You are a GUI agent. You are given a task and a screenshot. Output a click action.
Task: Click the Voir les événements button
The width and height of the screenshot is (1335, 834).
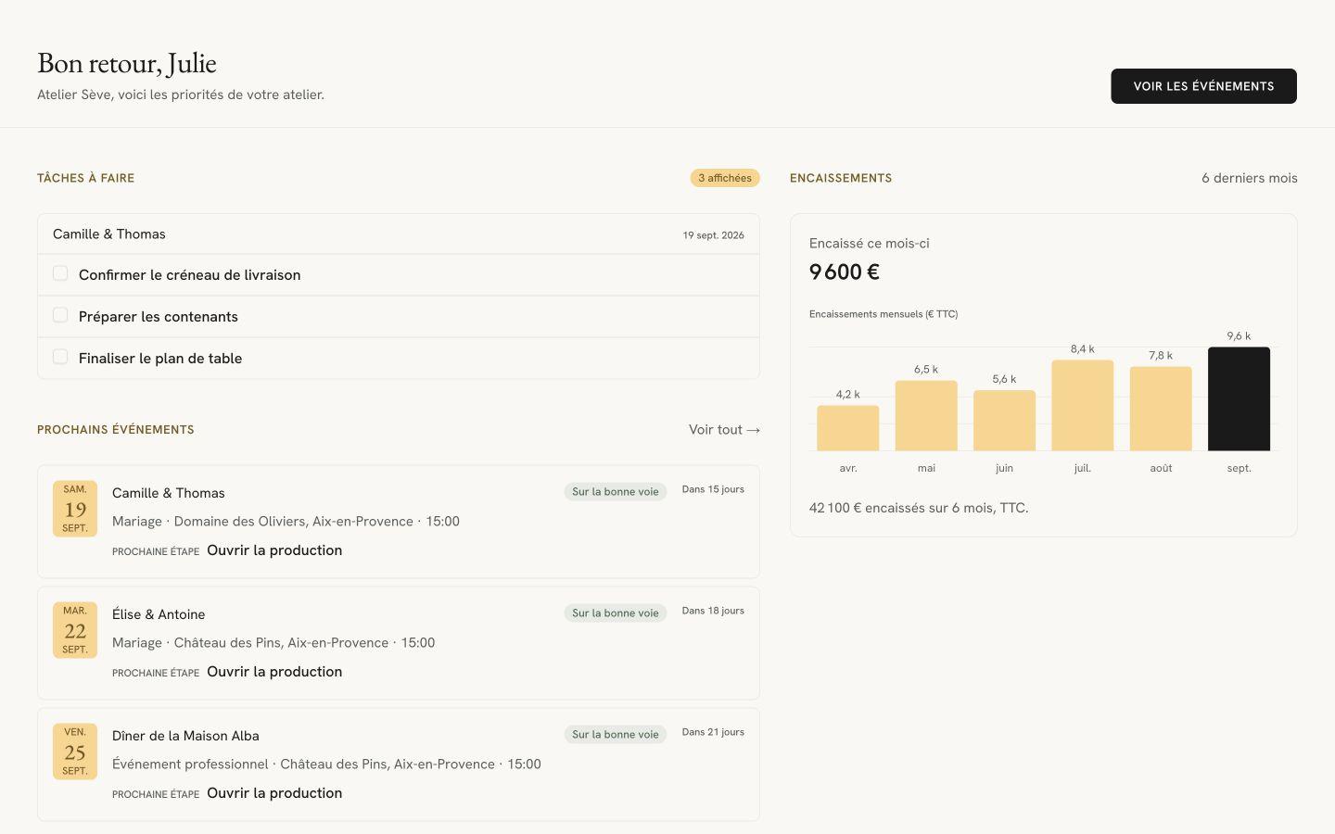[x=1203, y=86]
